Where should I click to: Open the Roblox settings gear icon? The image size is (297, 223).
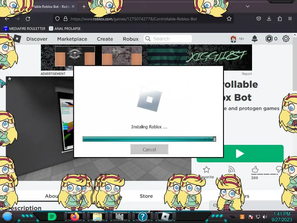(x=286, y=39)
